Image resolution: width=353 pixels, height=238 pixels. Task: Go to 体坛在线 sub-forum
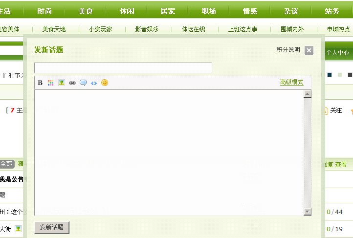pos(194,29)
